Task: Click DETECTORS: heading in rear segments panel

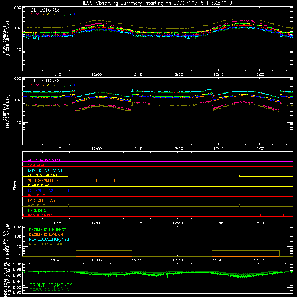Action: [x=45, y=81]
